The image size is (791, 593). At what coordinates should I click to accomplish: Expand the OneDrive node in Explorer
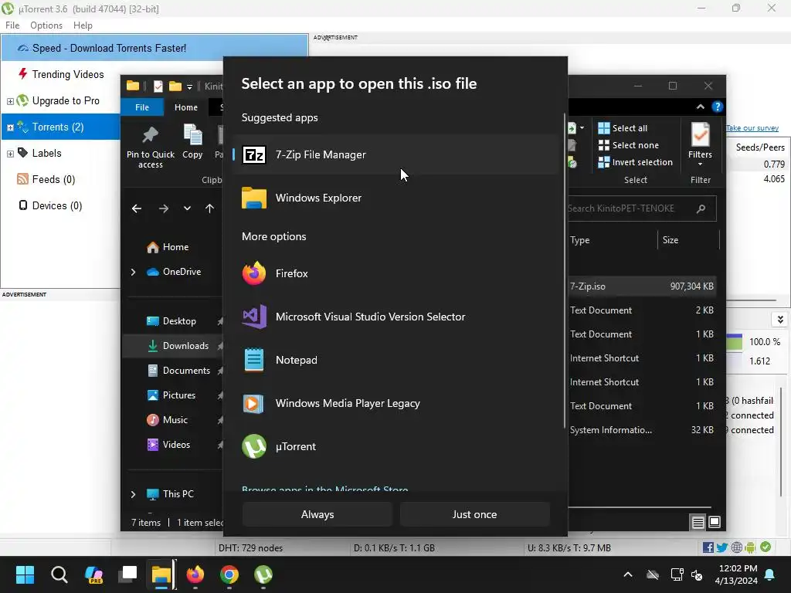[133, 272]
